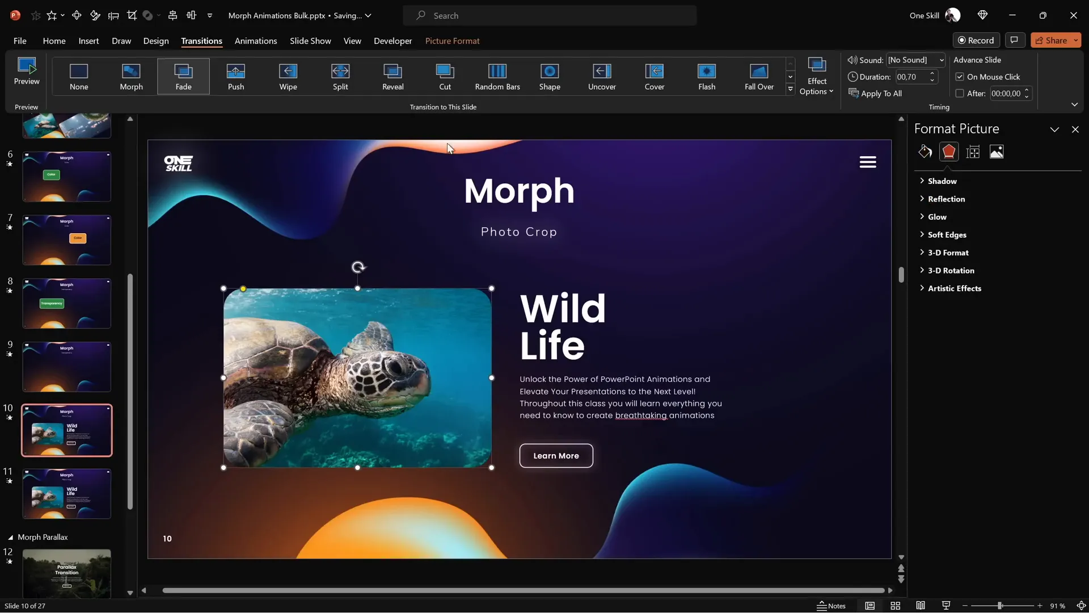
Task: Click the Share button
Action: tap(1051, 40)
